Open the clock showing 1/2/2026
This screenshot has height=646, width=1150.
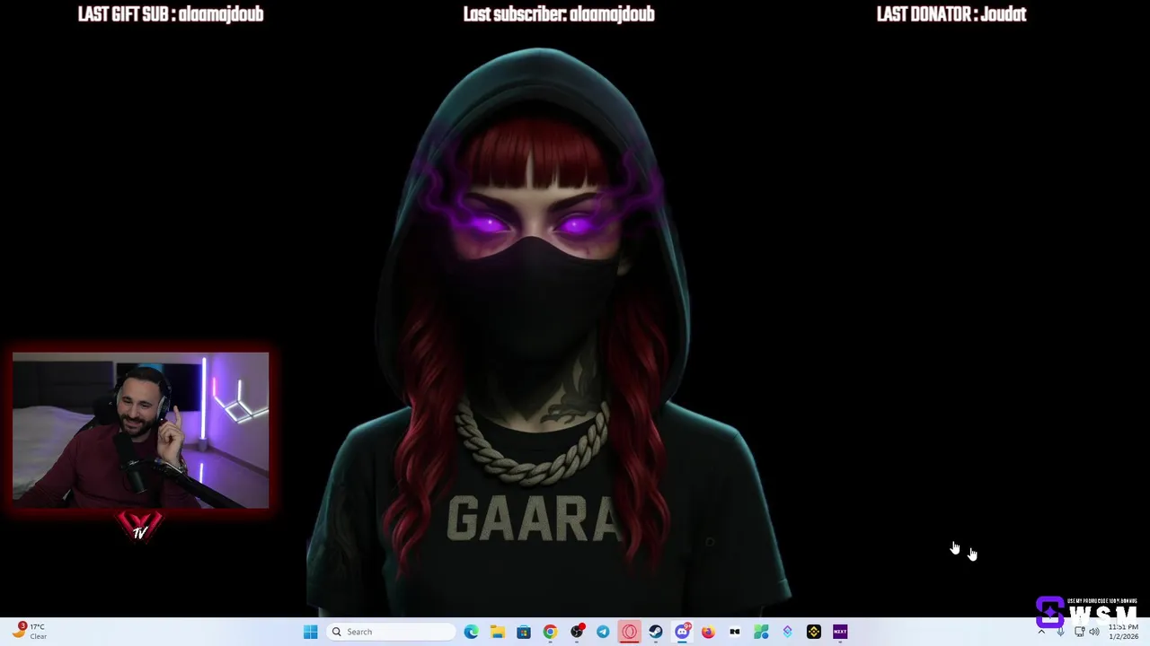point(1123,632)
